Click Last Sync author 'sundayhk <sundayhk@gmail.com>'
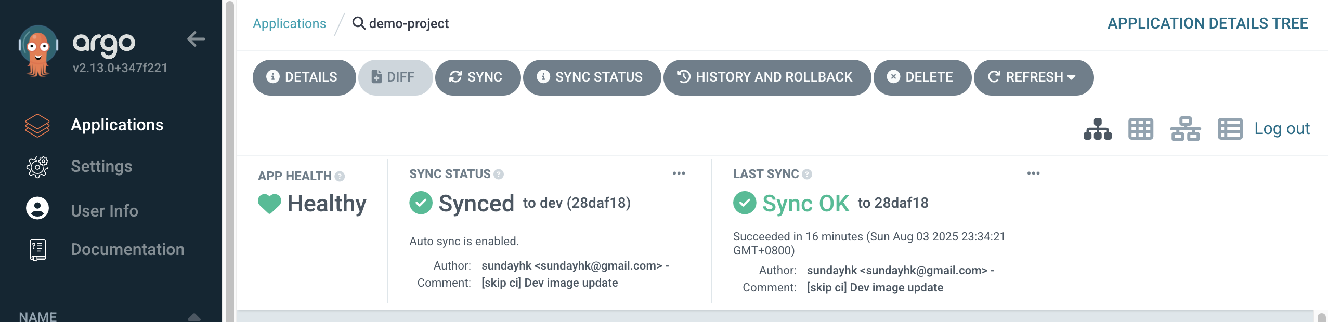 point(897,270)
